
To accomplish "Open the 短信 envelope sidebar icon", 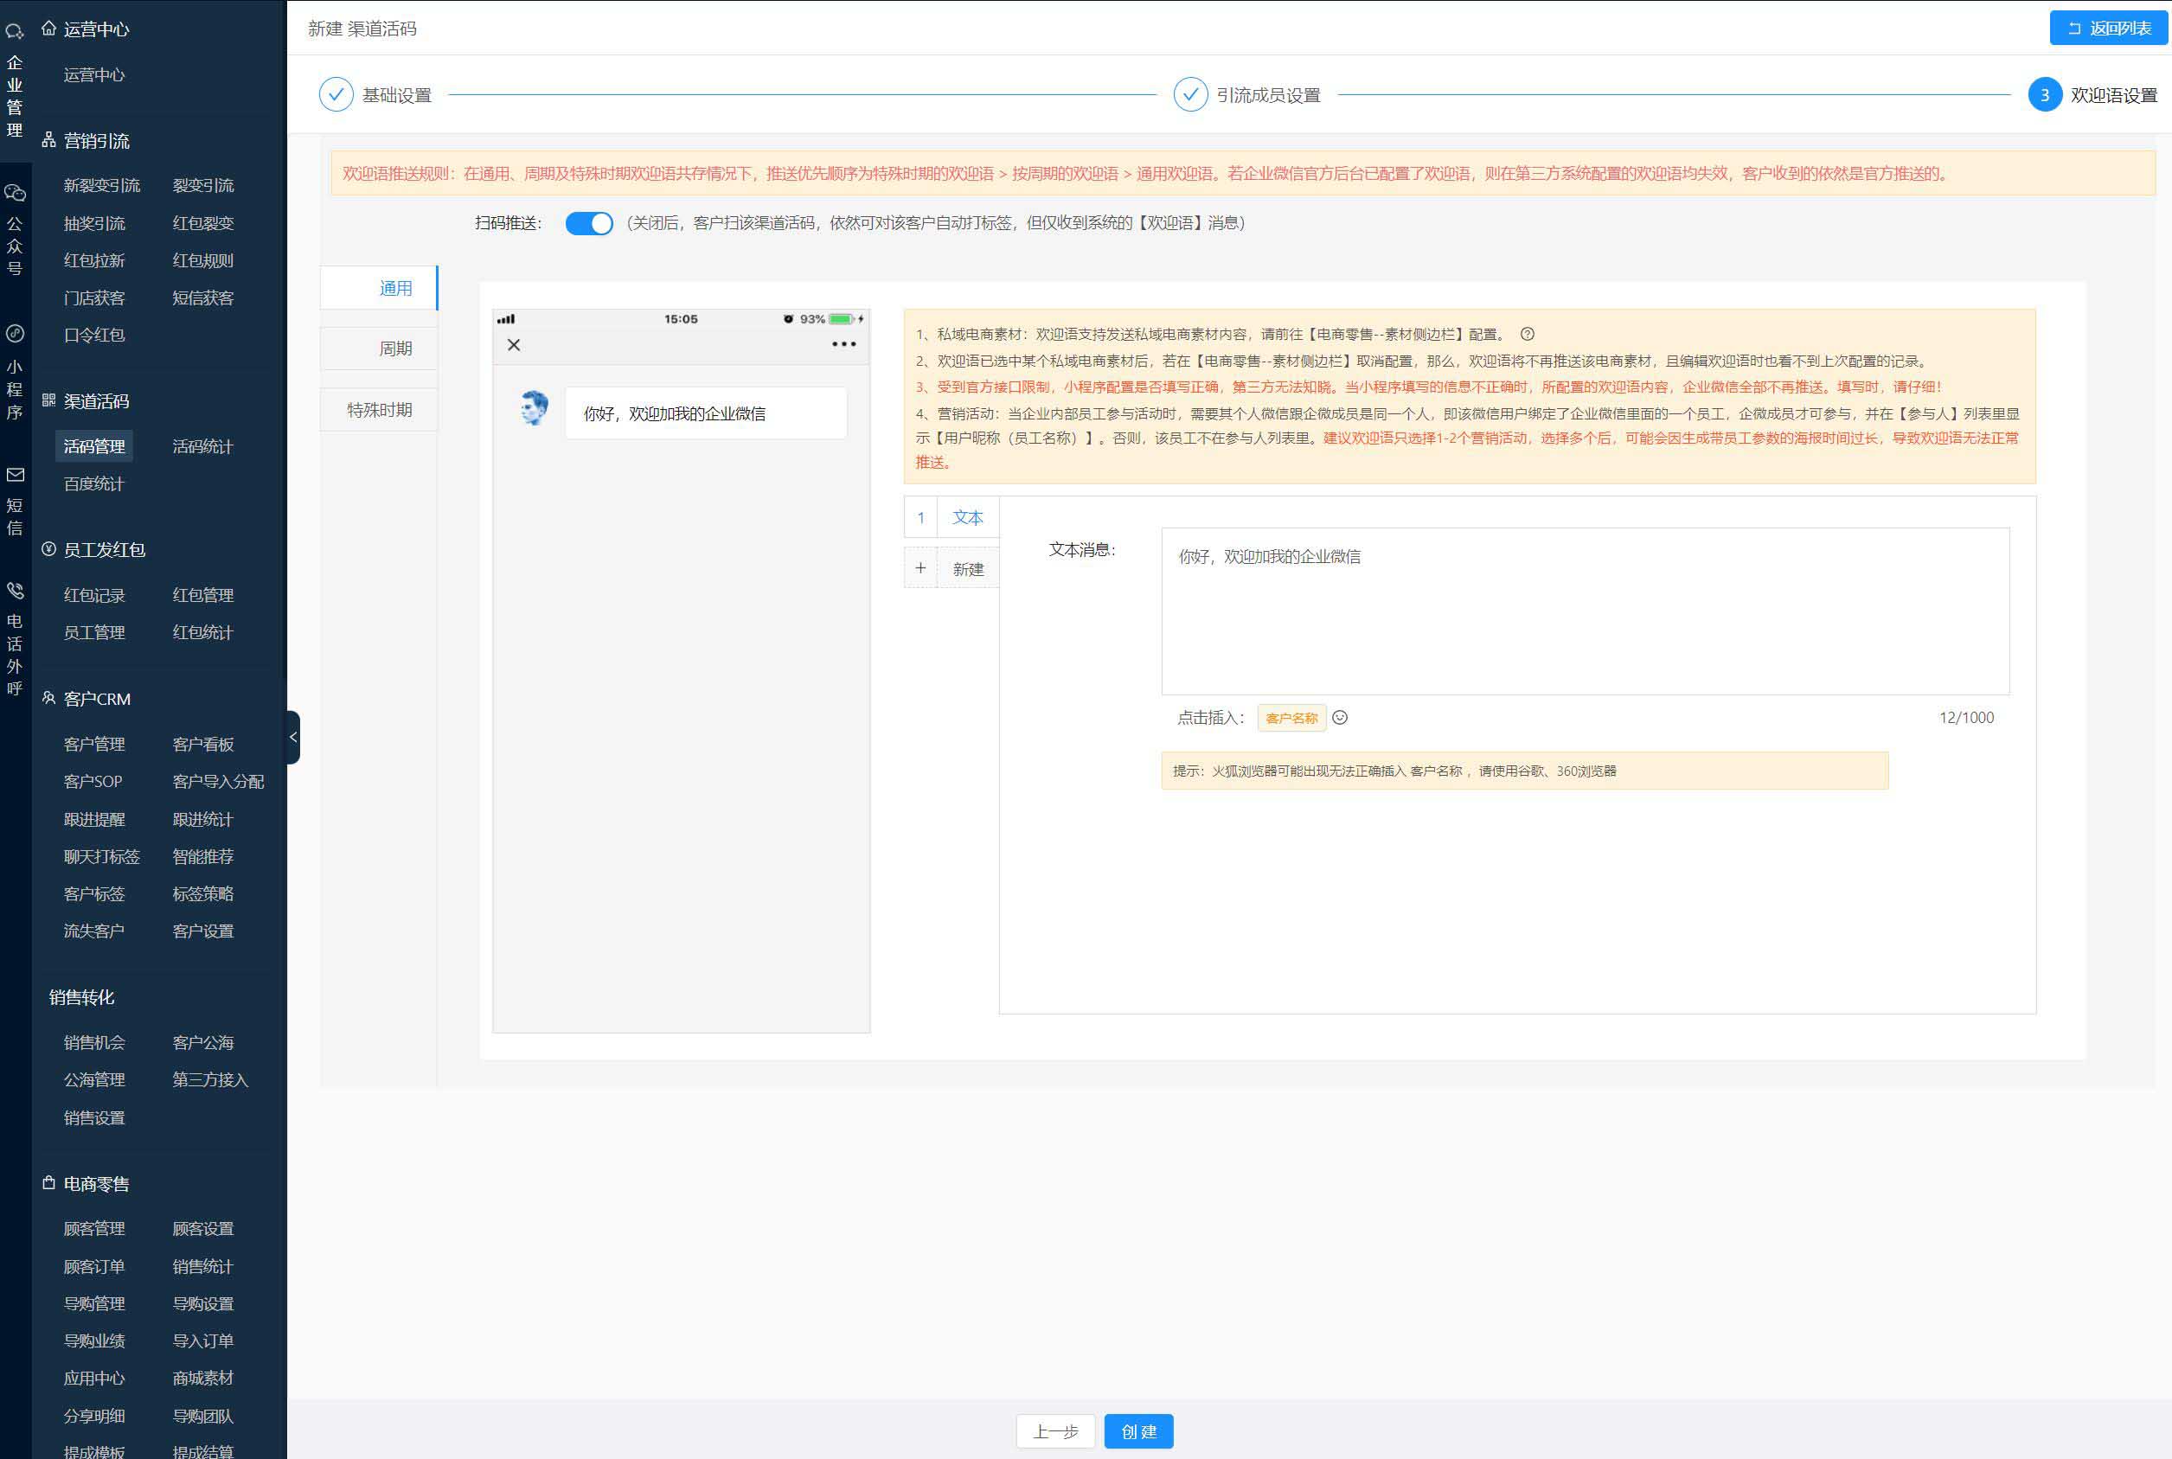I will (15, 476).
